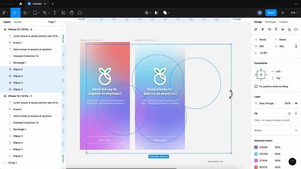The height and width of the screenshot is (169, 301).
Task: Align horizontal centers
Action: (x=262, y=29)
